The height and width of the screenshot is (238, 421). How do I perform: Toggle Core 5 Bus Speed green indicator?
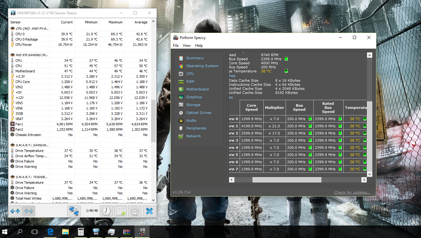point(310,155)
